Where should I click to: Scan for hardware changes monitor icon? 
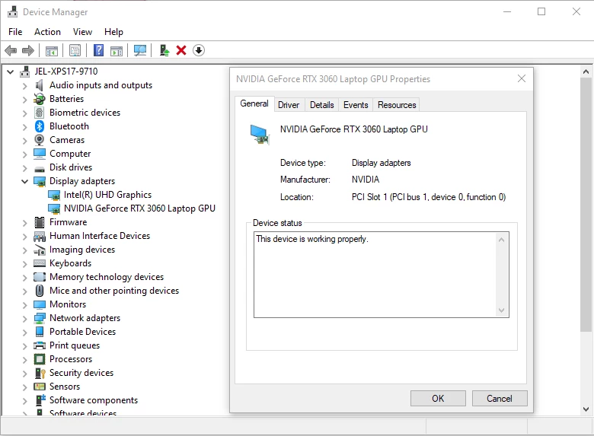pyautogui.click(x=140, y=50)
